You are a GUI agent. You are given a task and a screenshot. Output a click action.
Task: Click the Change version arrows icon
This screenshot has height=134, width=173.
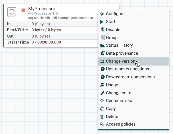pos(102,61)
